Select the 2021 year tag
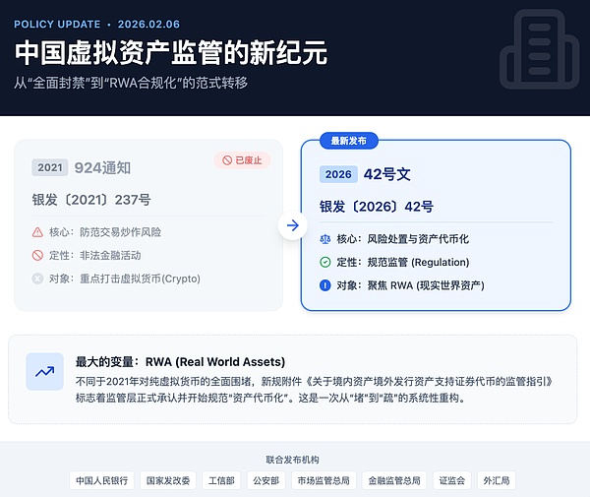The image size is (590, 497). (50, 167)
